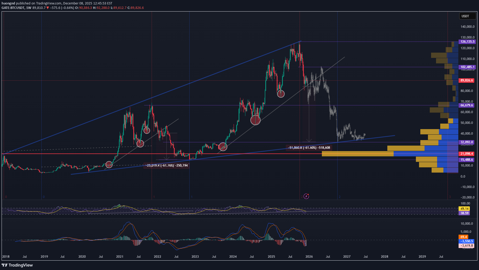The image size is (479, 270).
Task: Click the 2026 mark on the time axis
Action: [x=309, y=257]
